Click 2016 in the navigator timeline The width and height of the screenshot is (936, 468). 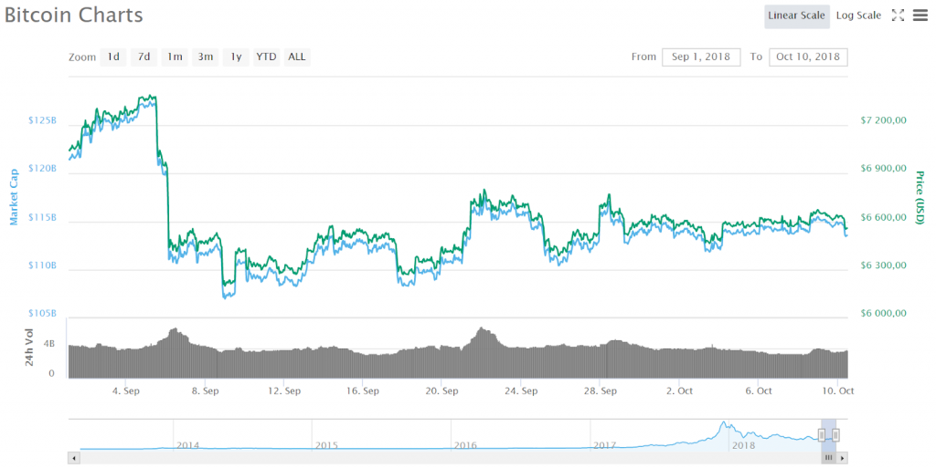pos(465,445)
